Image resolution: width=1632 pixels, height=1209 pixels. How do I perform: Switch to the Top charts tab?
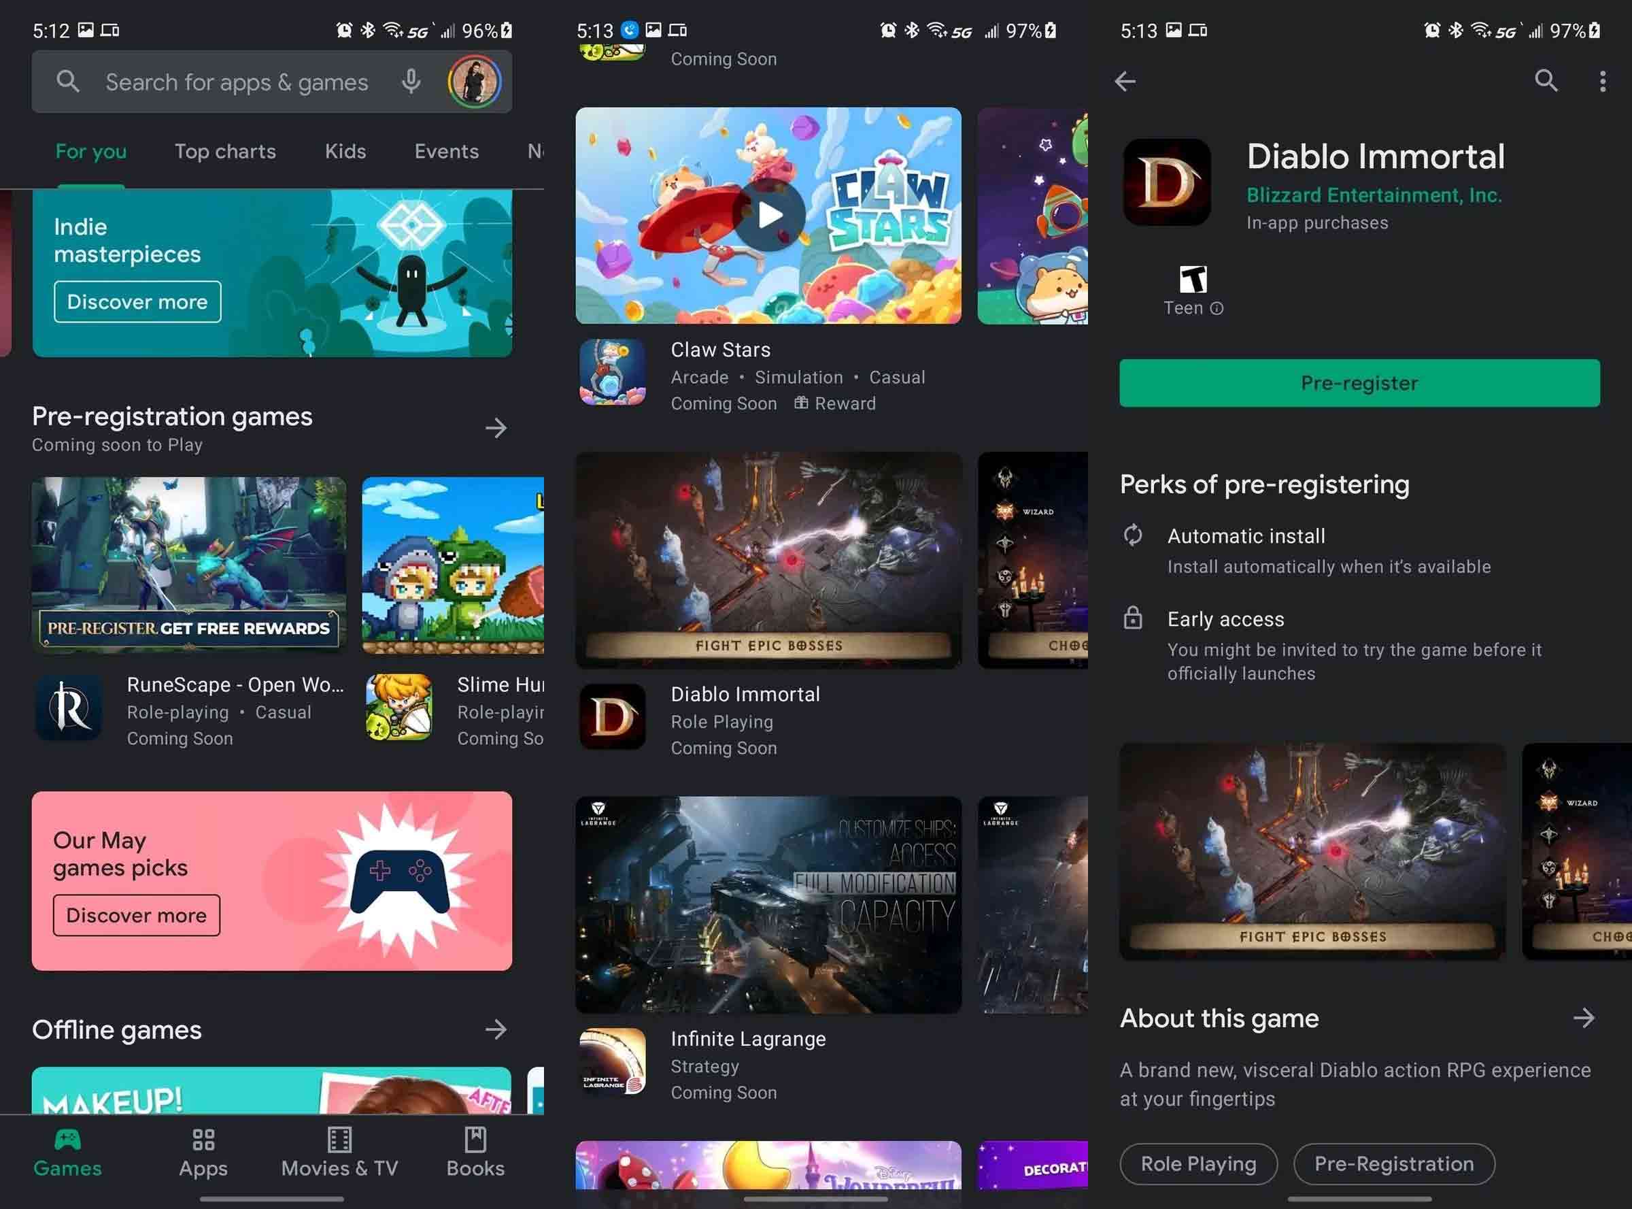[225, 152]
